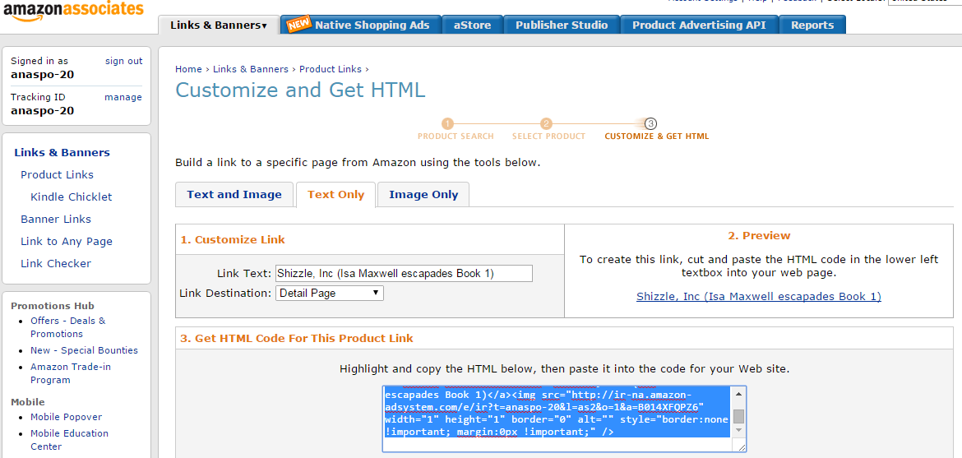
Task: Expand the Link Destination dropdown
Action: coord(329,293)
